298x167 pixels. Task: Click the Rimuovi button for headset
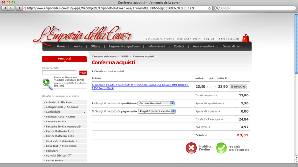point(238,87)
